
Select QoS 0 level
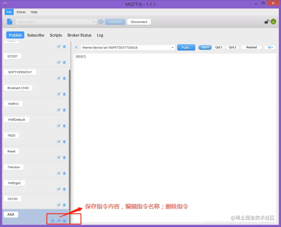point(205,47)
